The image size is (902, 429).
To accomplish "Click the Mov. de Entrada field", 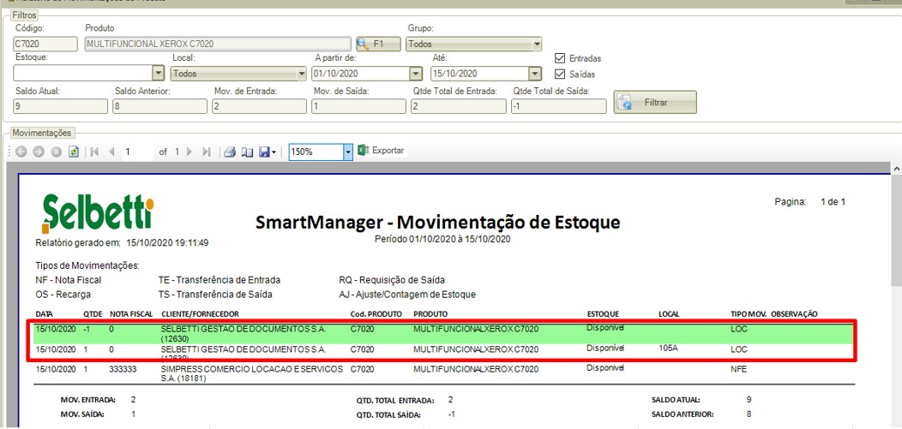I will click(259, 106).
